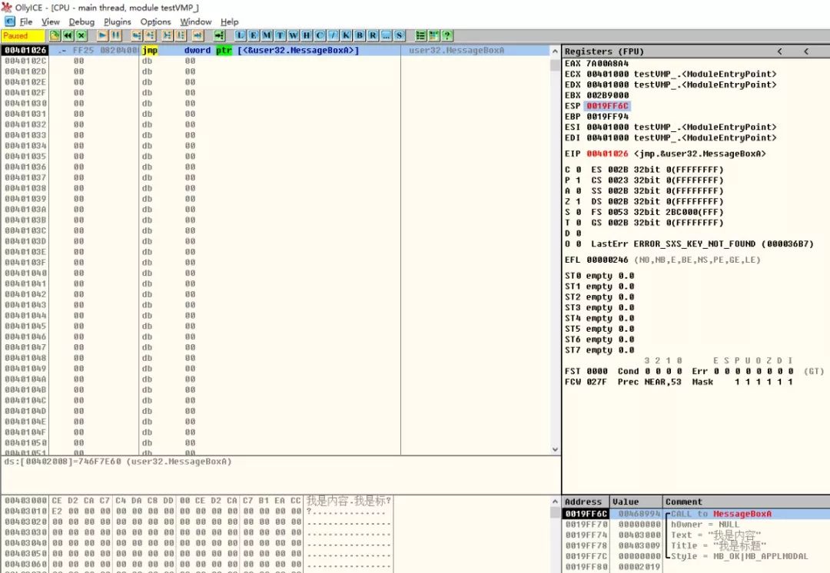Open the Log window via L icon
830x573 pixels.
click(241, 35)
